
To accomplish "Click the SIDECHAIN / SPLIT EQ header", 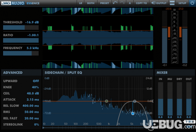I will point(63,73).
